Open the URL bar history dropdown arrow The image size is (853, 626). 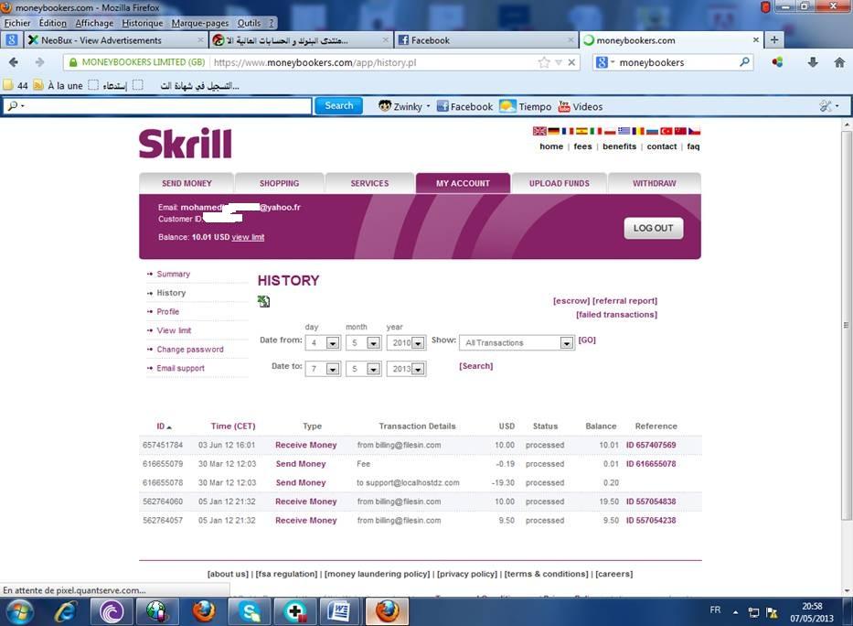coord(558,62)
